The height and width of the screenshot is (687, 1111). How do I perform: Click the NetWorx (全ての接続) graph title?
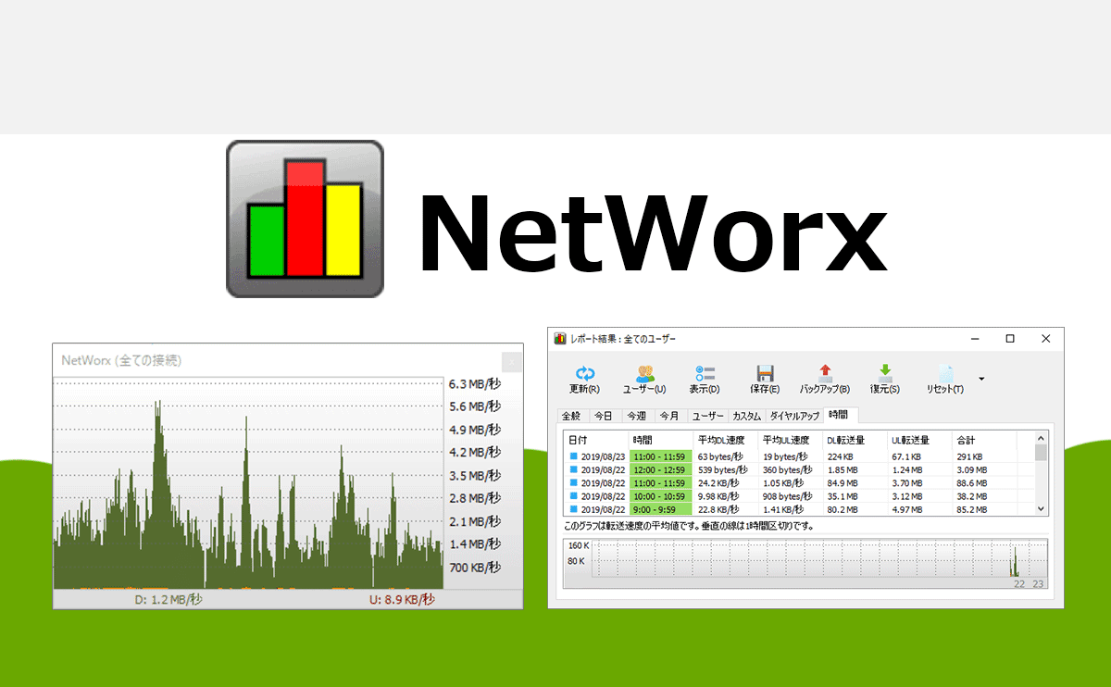[x=121, y=360]
